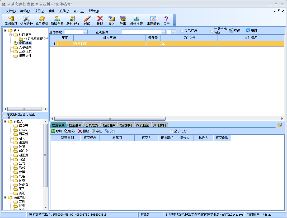This screenshot has width=287, height=218.
Task: Open 查询 button dropdown arrow
Action: [x=243, y=30]
